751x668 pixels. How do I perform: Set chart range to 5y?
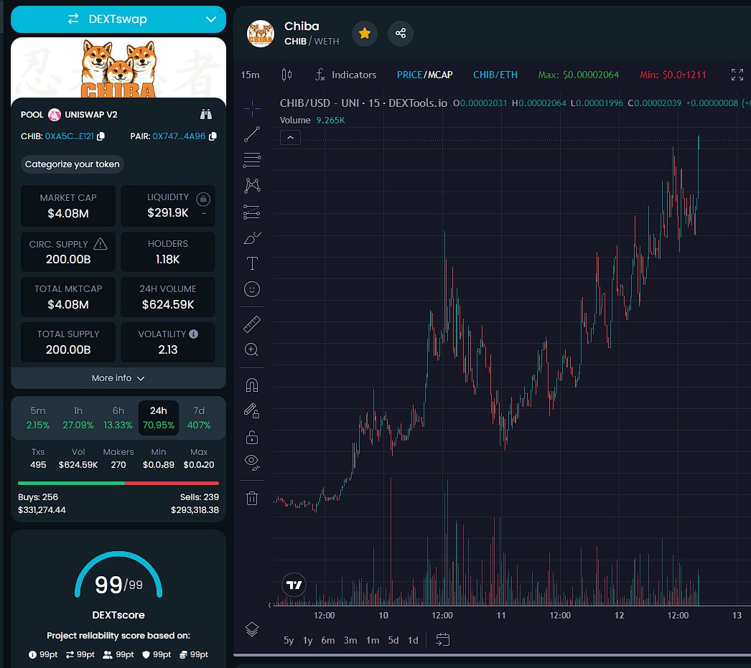point(289,640)
